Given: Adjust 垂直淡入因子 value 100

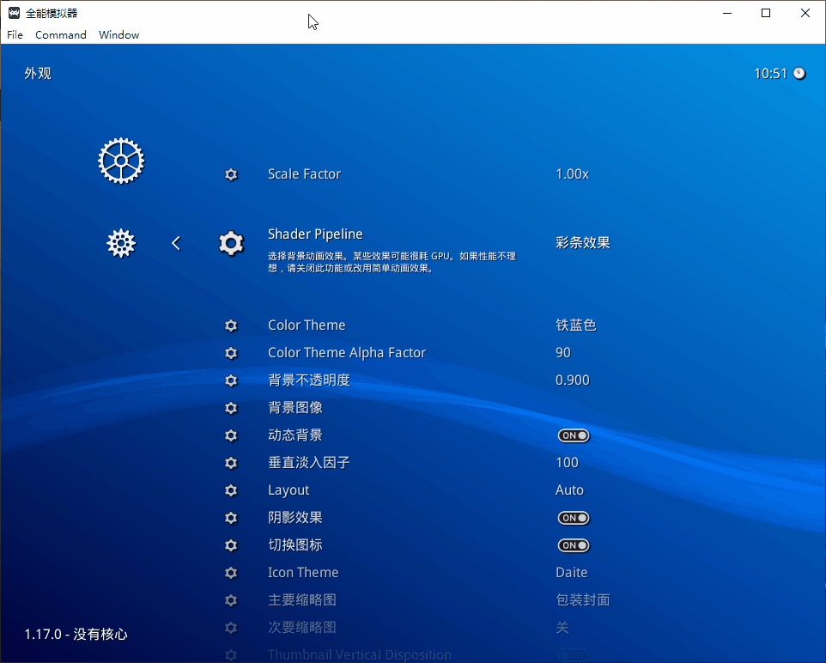Looking at the screenshot, I should pos(567,463).
